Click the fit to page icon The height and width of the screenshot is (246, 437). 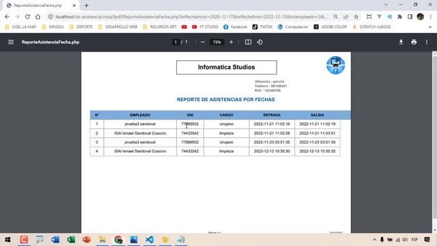(248, 42)
